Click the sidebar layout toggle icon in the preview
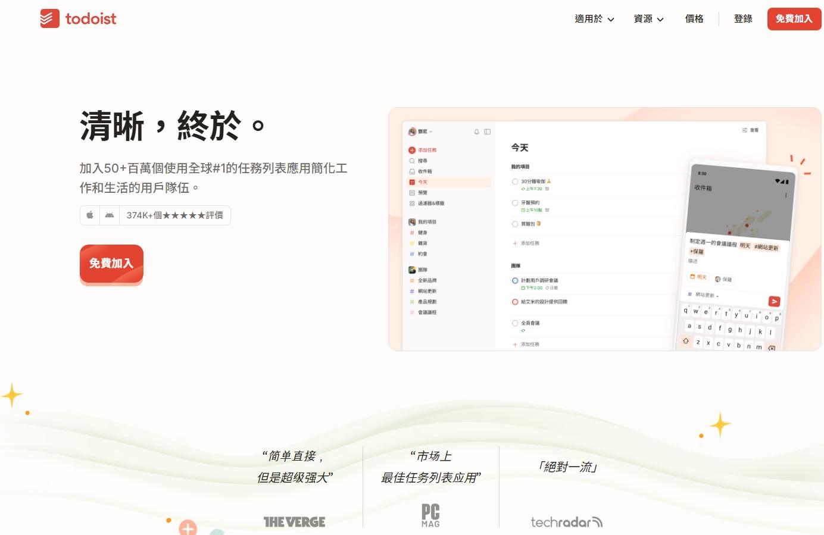The image size is (824, 535). (487, 132)
